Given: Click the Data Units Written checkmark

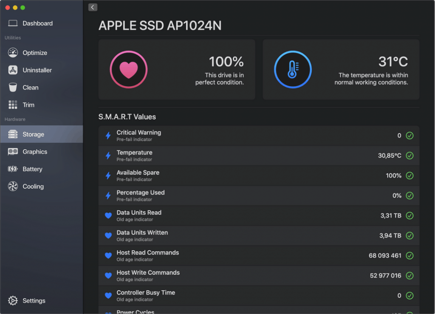Looking at the screenshot, I should 410,235.
